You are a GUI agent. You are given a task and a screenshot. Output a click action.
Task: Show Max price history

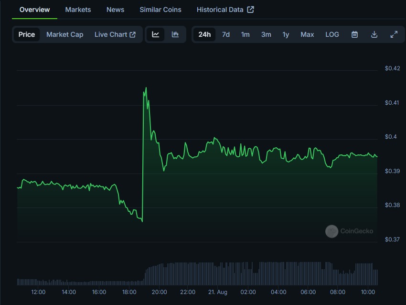307,34
